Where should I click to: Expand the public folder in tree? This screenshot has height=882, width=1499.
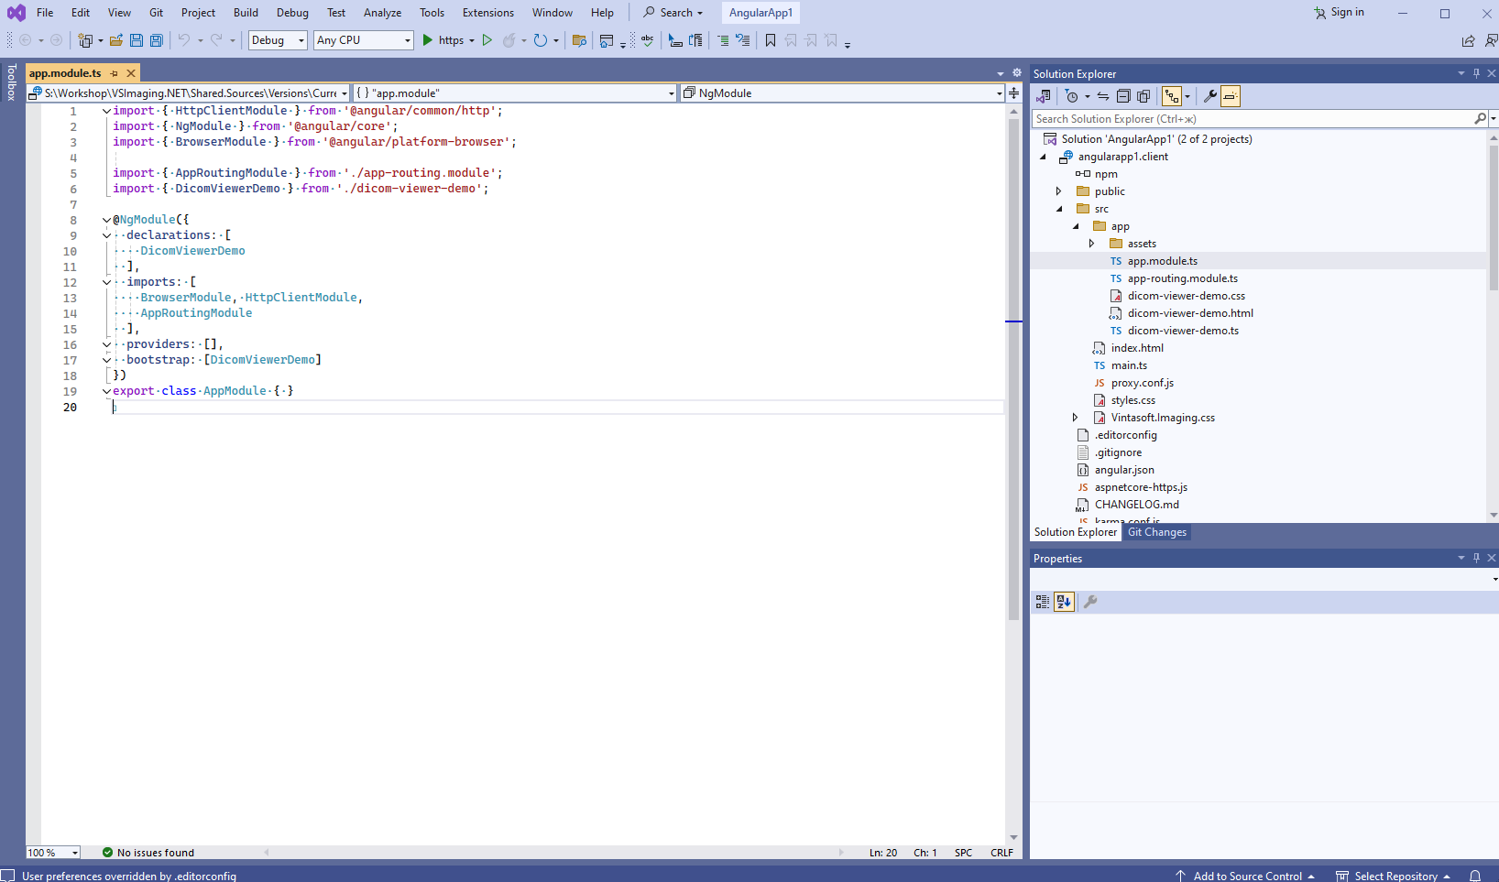(1059, 191)
